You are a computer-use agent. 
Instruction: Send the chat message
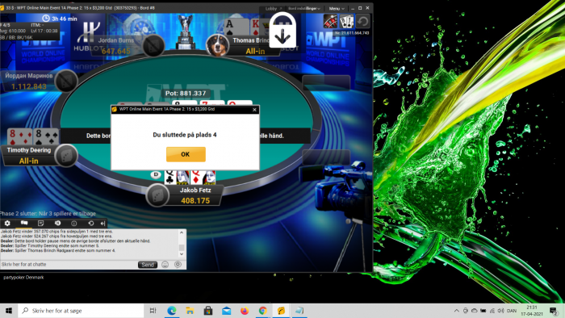click(148, 265)
